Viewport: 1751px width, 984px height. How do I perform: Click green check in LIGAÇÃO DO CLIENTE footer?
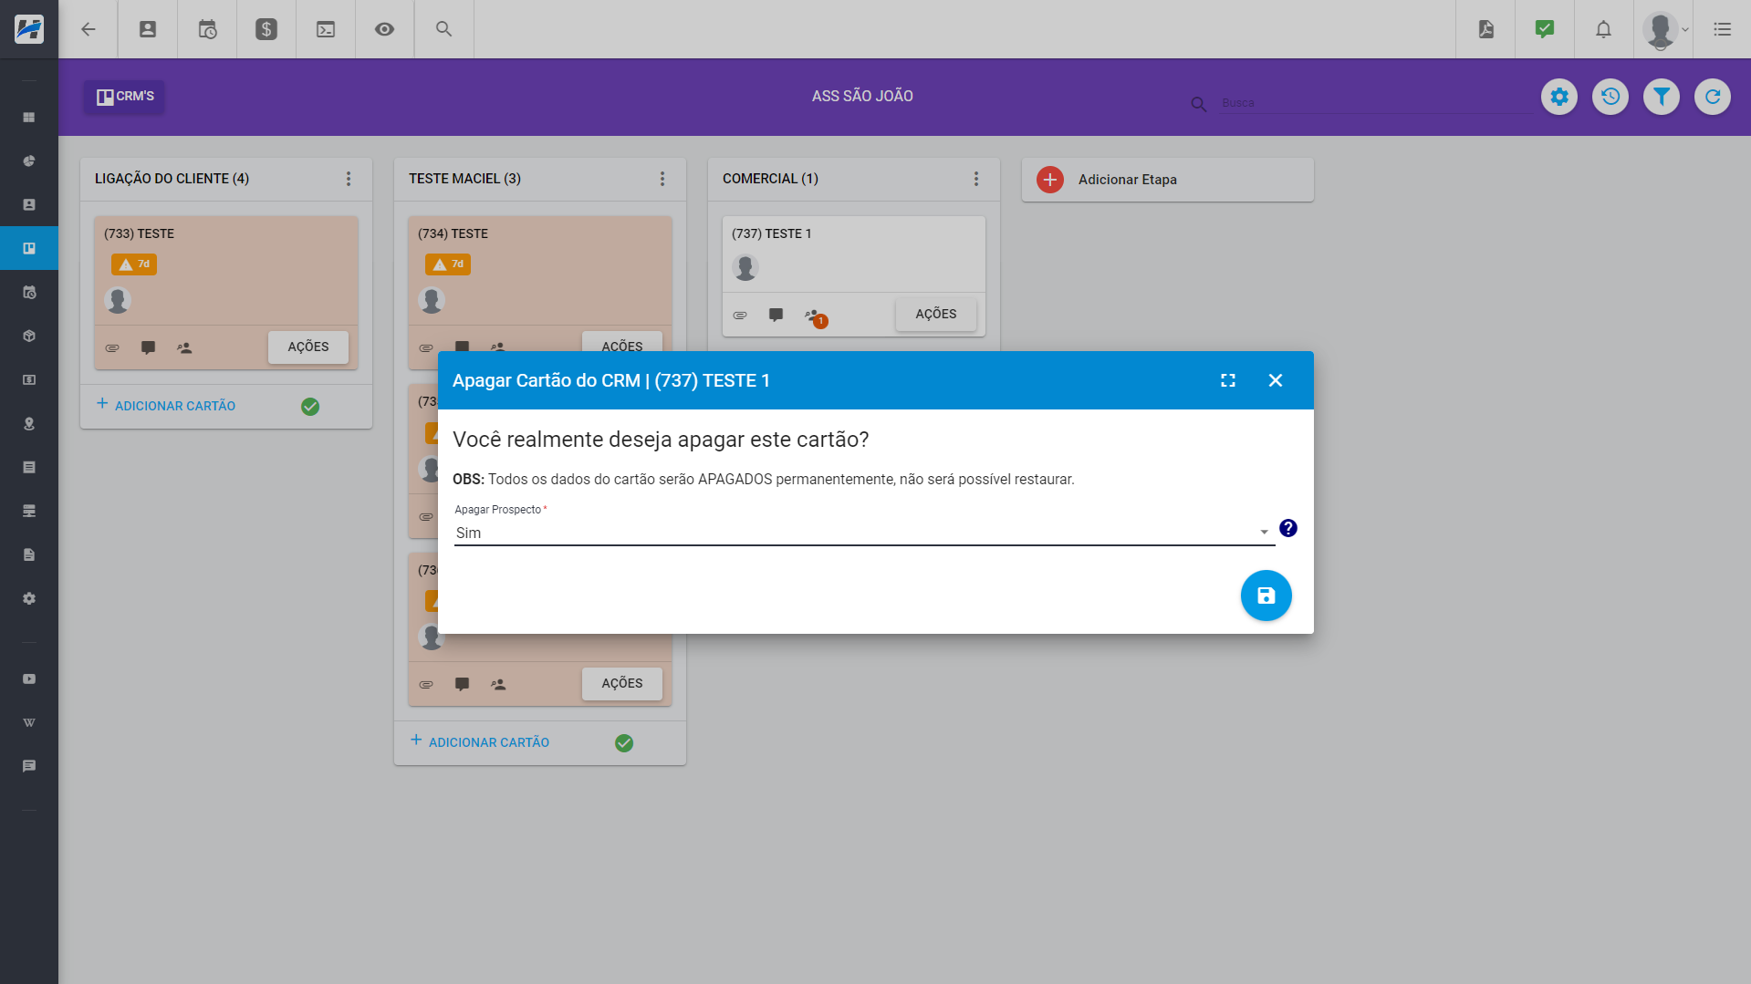310,407
